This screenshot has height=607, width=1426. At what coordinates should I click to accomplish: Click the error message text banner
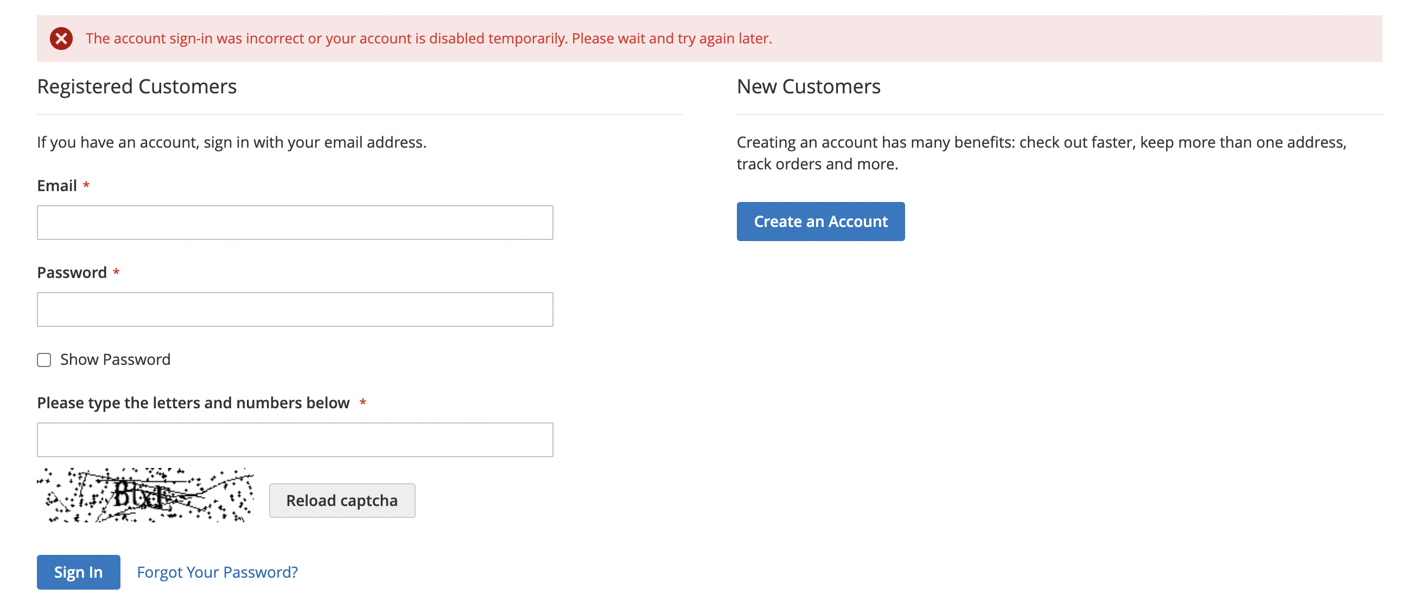click(430, 38)
